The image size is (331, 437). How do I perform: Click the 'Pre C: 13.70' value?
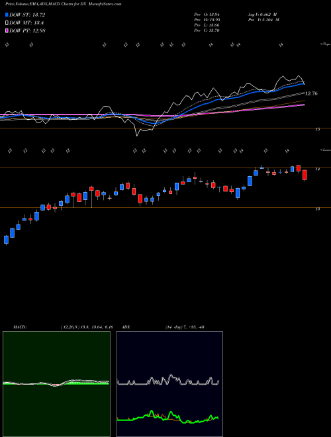point(207,30)
